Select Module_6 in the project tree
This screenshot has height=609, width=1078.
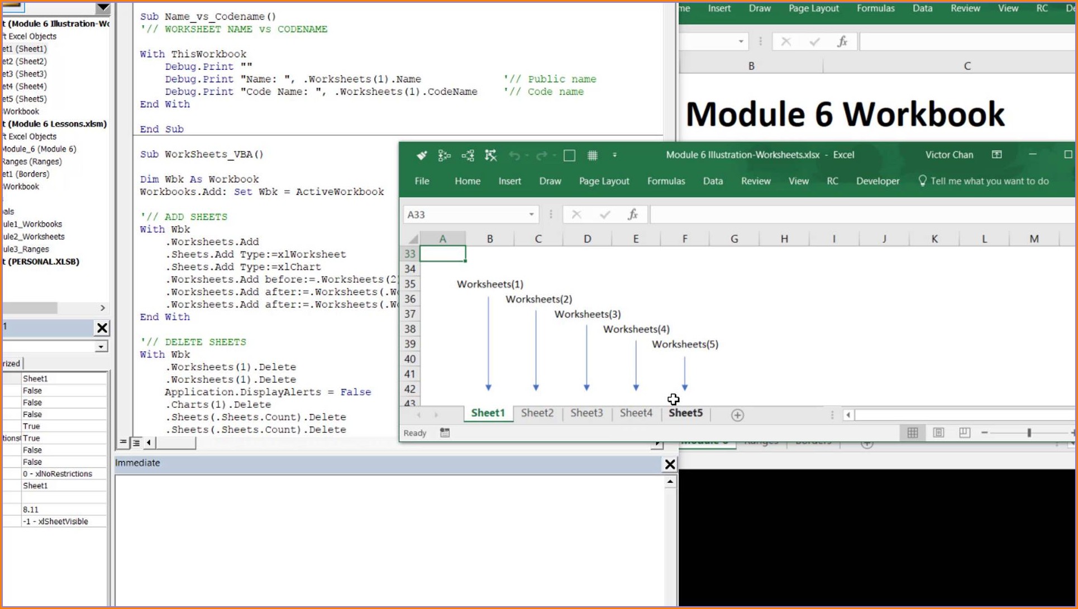coord(38,149)
